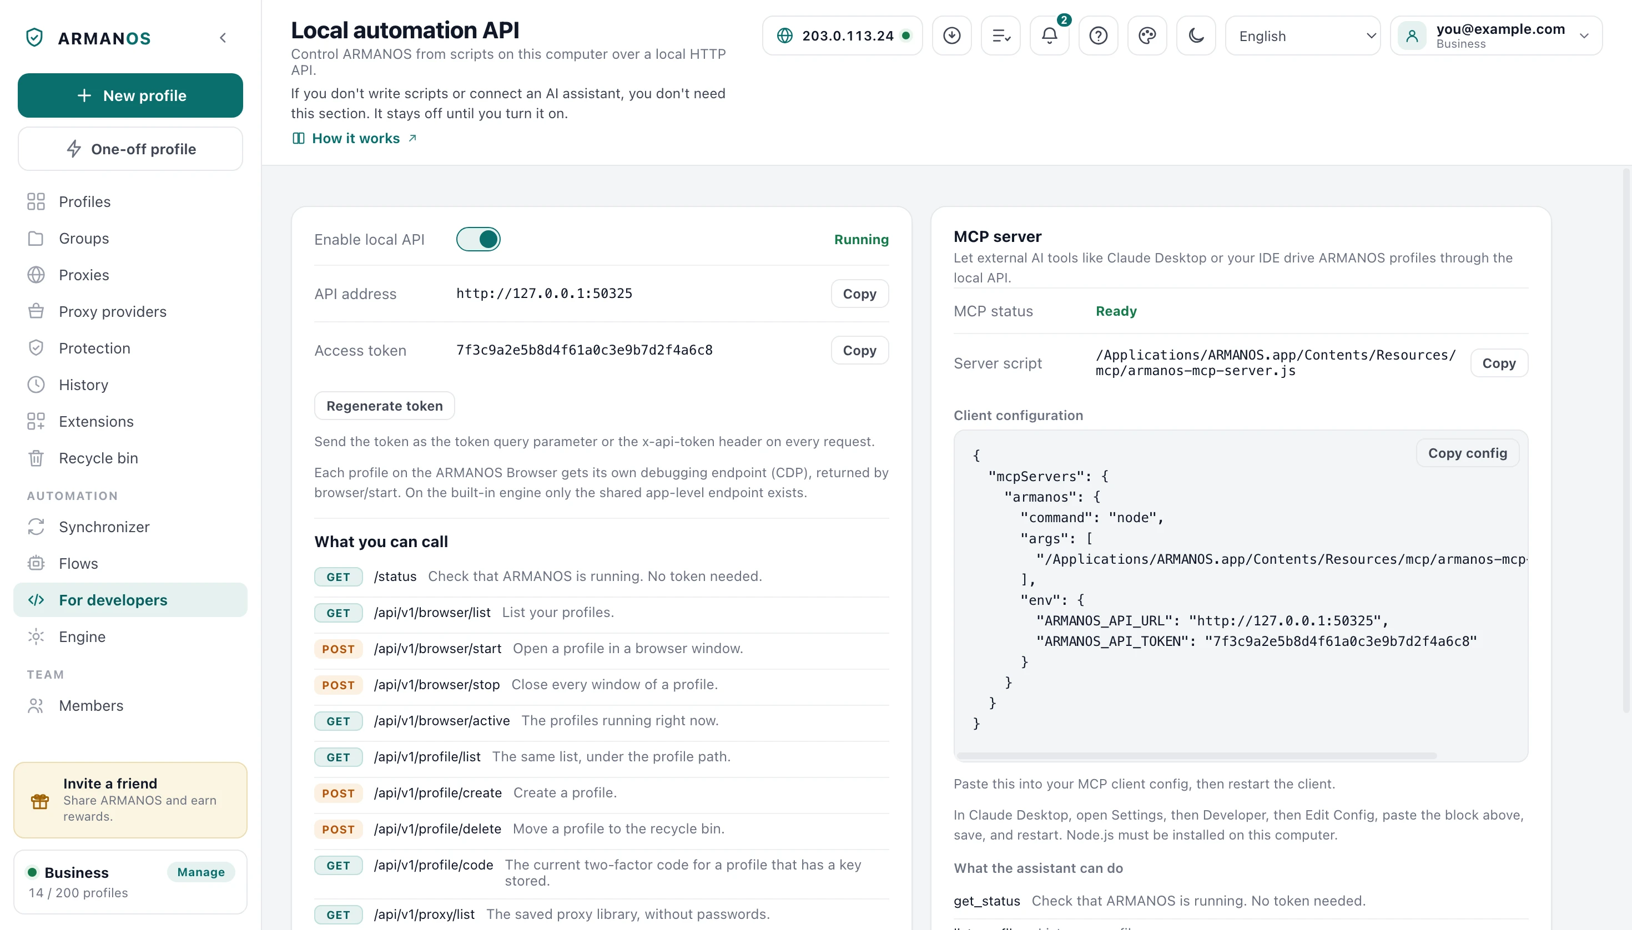The height and width of the screenshot is (930, 1632).
Task: Click the Extensions grid icon
Action: [36, 422]
